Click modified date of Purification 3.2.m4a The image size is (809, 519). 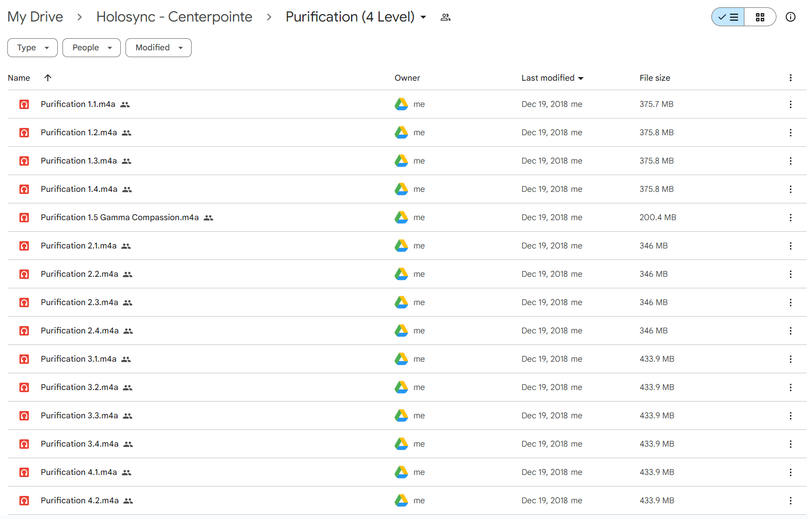click(x=544, y=387)
